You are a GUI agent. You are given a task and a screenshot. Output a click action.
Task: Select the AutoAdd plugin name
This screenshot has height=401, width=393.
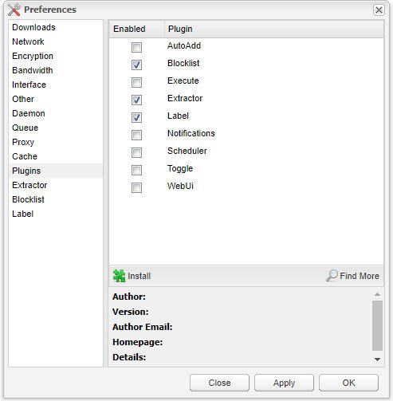point(184,45)
